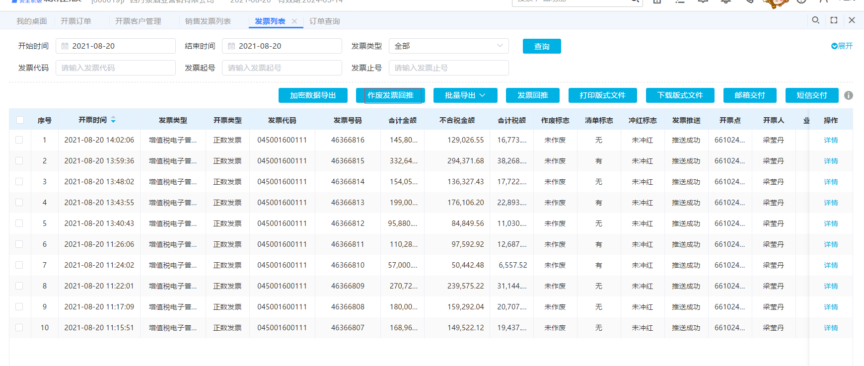Switch to the 开票订单 tab
Image resolution: width=864 pixels, height=366 pixels.
[x=76, y=21]
